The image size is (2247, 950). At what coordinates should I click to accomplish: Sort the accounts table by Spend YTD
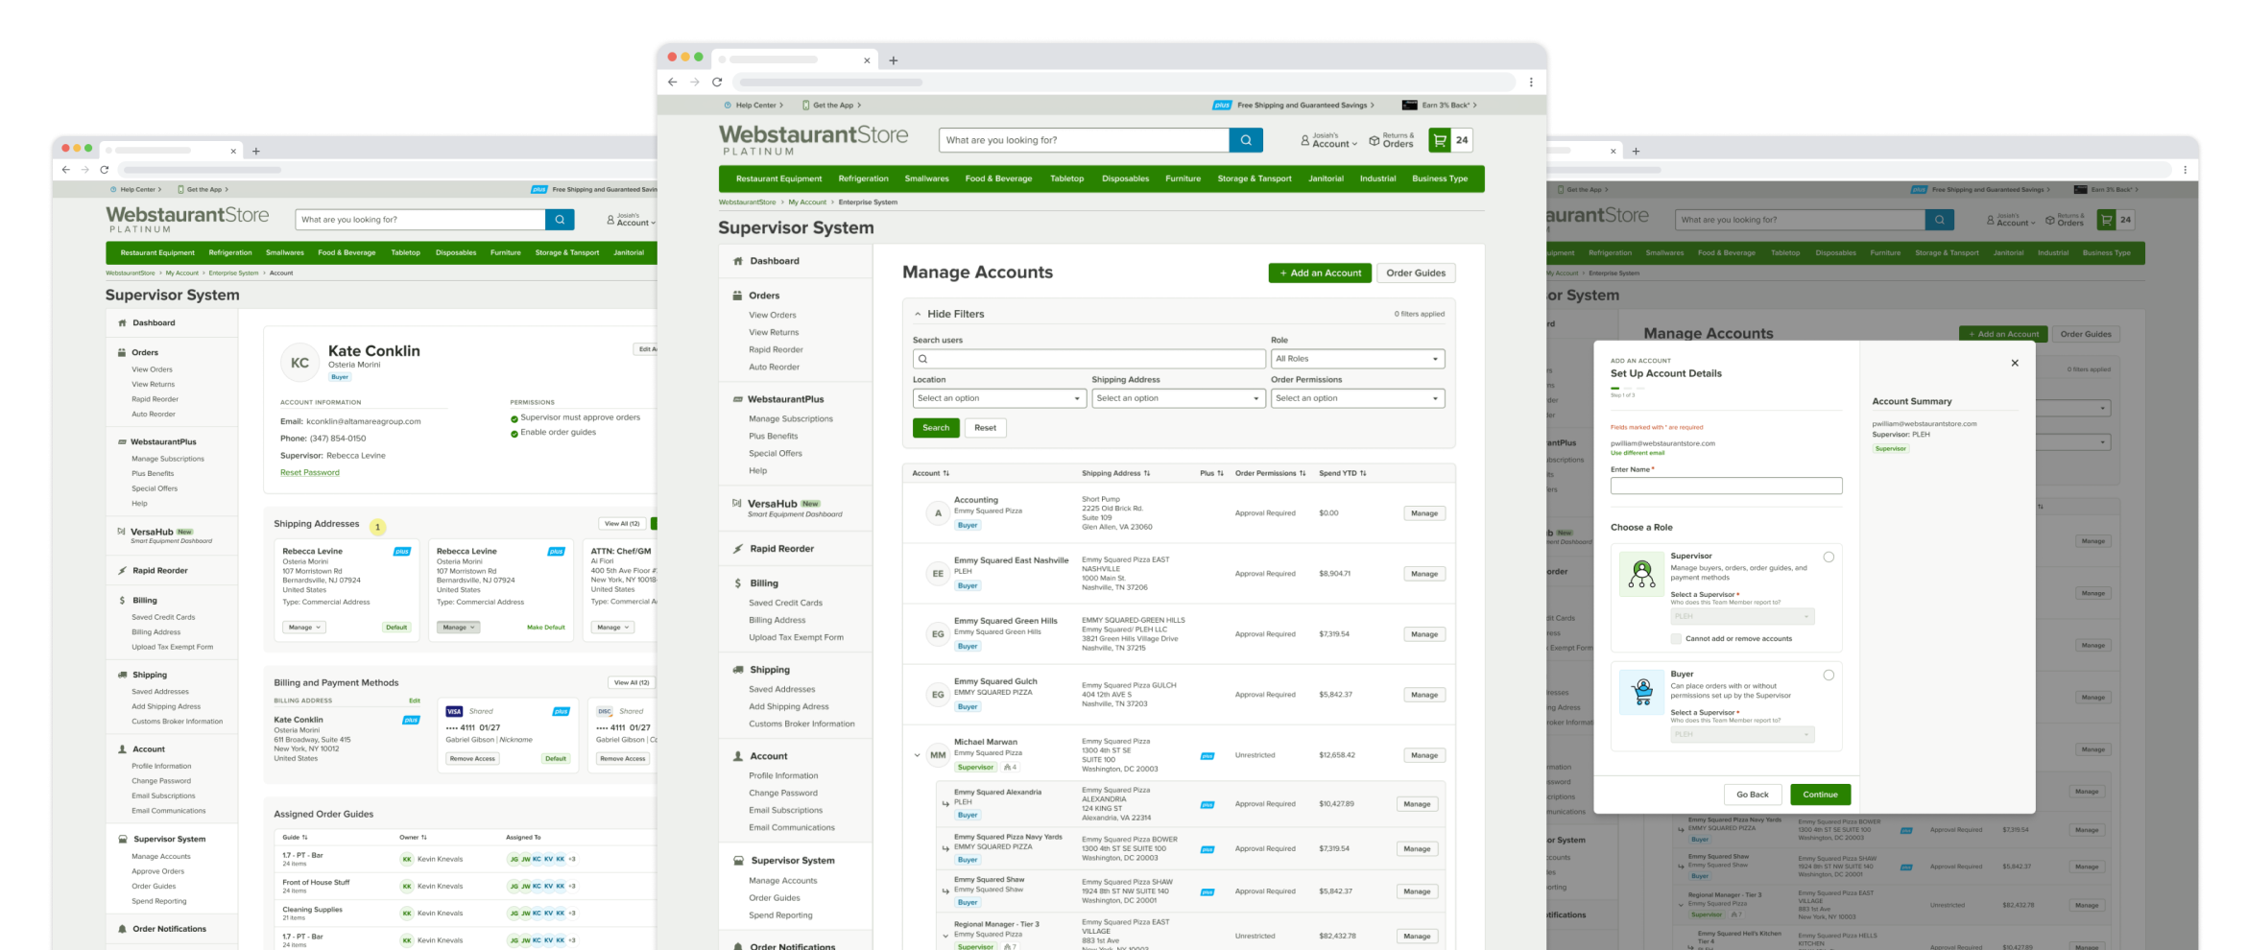pyautogui.click(x=1342, y=473)
